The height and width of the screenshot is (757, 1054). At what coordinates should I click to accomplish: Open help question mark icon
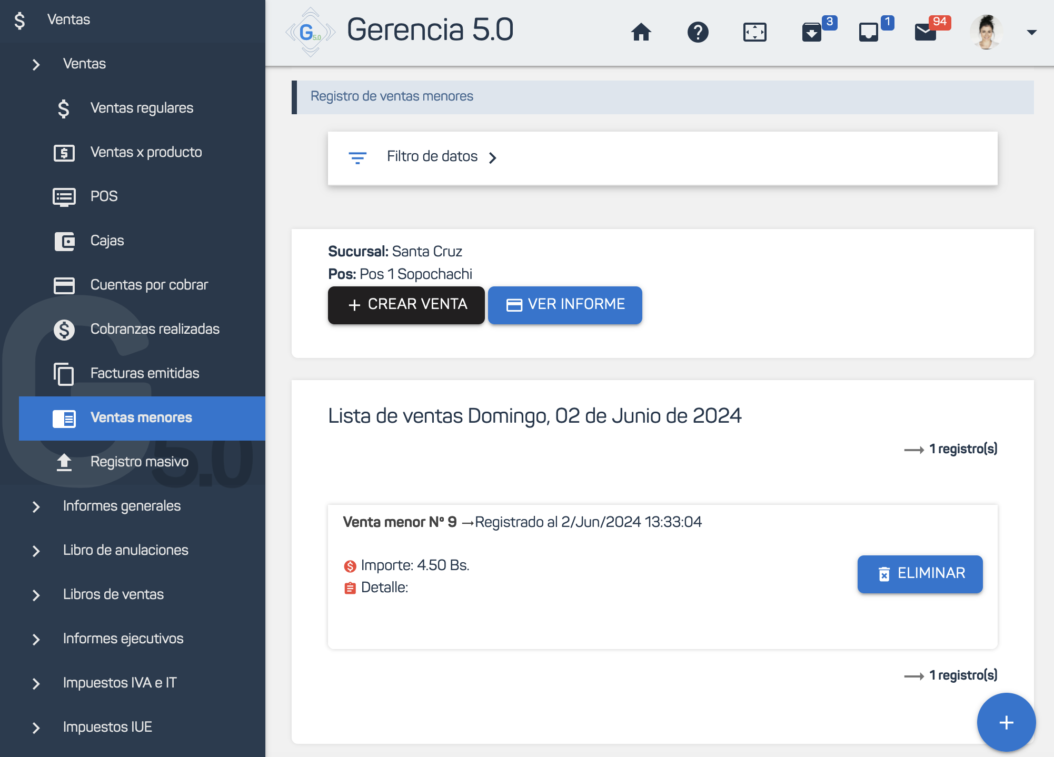698,32
